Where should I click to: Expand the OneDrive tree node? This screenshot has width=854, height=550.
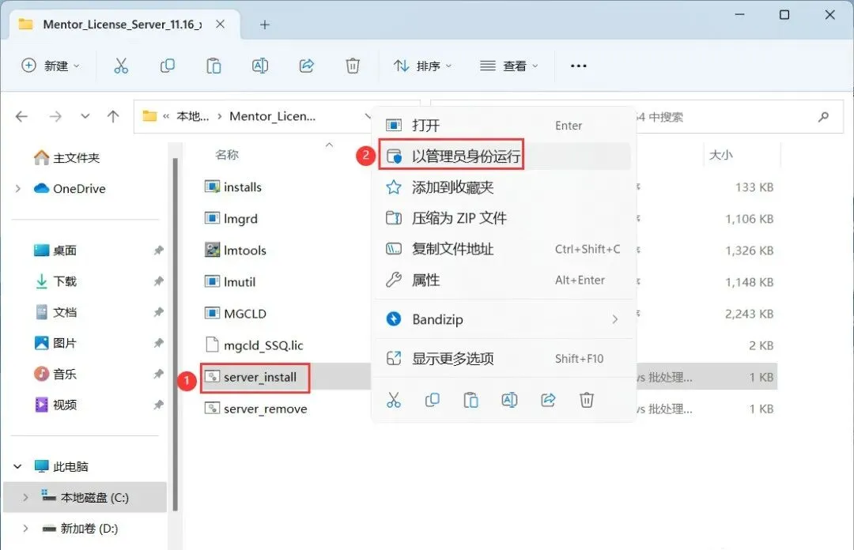[18, 188]
